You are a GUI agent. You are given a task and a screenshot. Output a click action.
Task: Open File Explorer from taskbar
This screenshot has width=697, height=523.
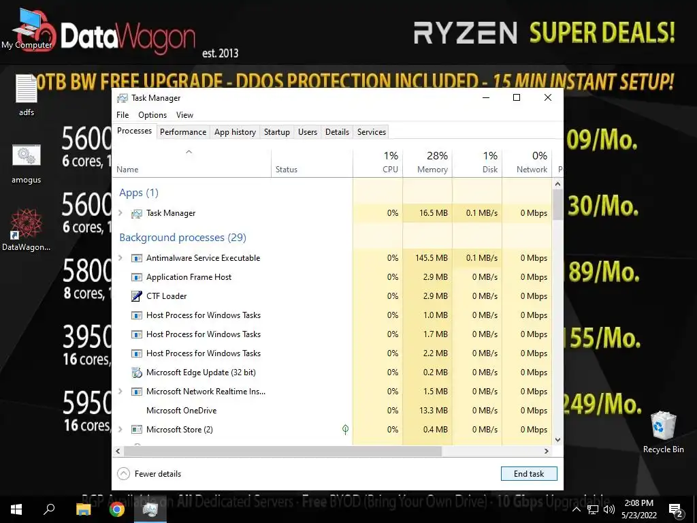point(83,509)
